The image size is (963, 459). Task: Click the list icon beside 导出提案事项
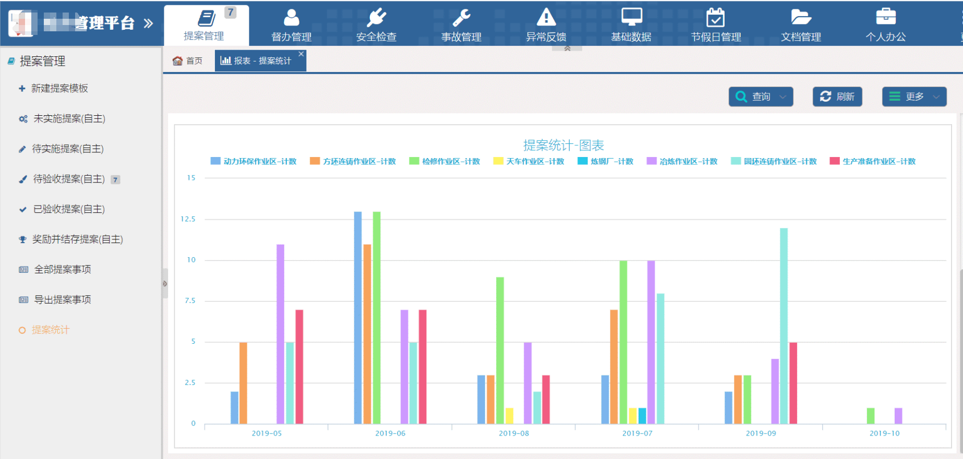[x=23, y=300]
